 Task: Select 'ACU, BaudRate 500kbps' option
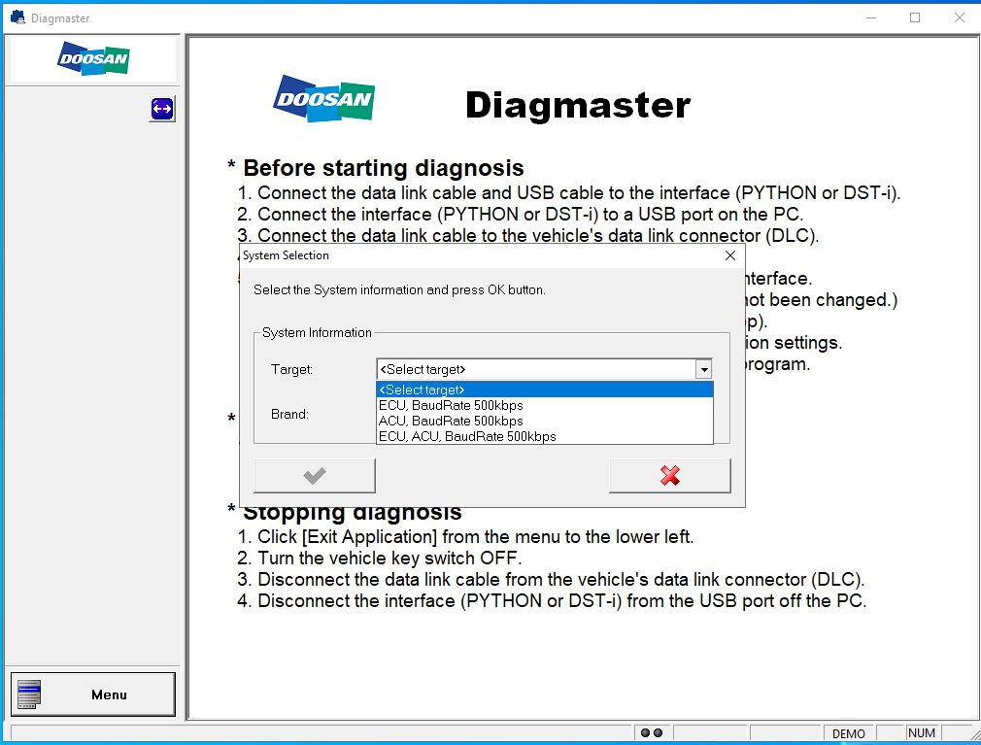point(544,421)
